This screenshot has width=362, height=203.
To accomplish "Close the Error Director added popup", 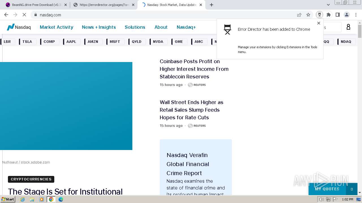I will click(x=319, y=23).
